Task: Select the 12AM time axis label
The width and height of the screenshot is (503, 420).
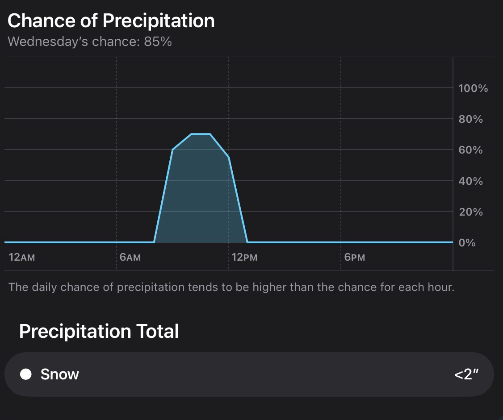Action: (x=21, y=258)
